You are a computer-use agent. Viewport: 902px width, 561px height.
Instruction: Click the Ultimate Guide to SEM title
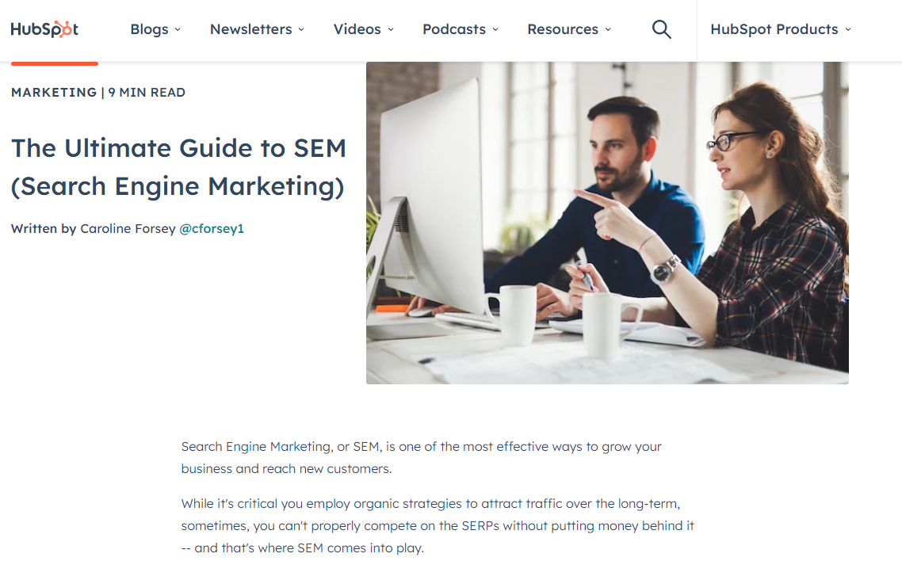point(178,167)
